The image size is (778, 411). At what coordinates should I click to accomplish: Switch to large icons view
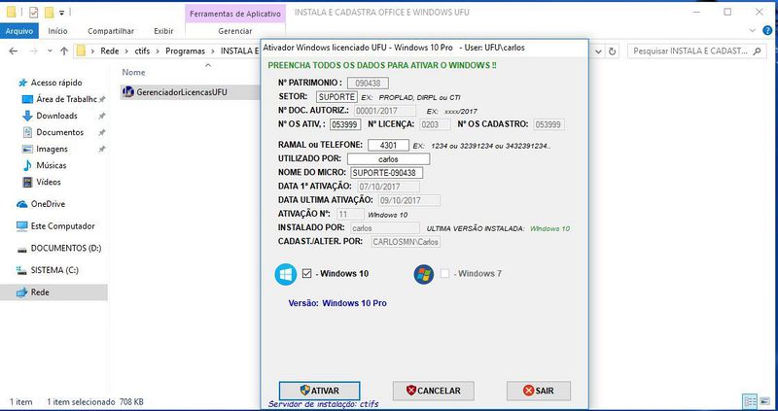tap(764, 401)
